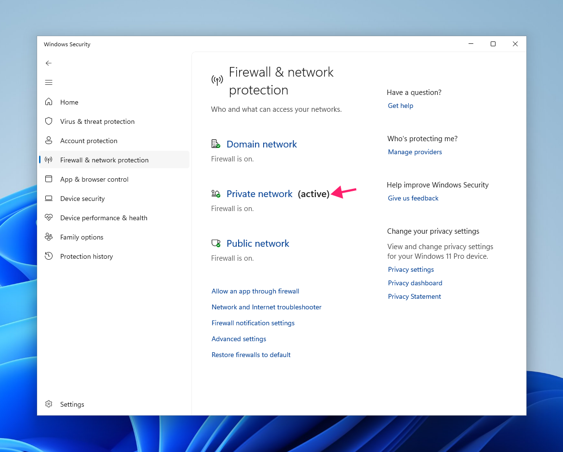Image resolution: width=563 pixels, height=452 pixels.
Task: Open Privacy dashboard link
Action: [x=415, y=283]
